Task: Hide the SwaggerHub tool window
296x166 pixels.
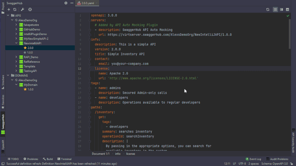Action: click(72, 3)
